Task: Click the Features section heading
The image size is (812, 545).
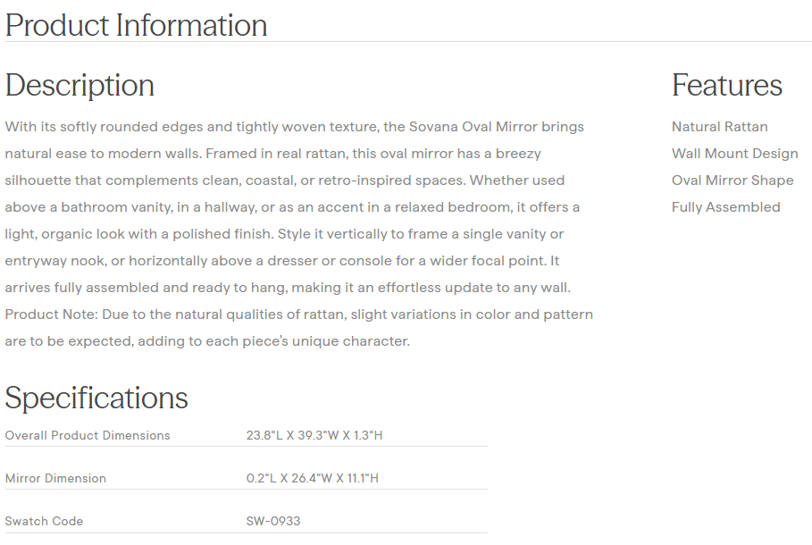Action: click(x=726, y=86)
